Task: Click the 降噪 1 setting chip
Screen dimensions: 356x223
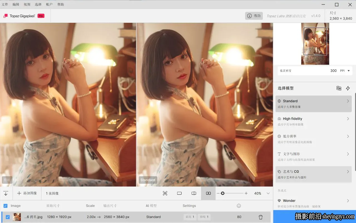Action: click(x=204, y=217)
